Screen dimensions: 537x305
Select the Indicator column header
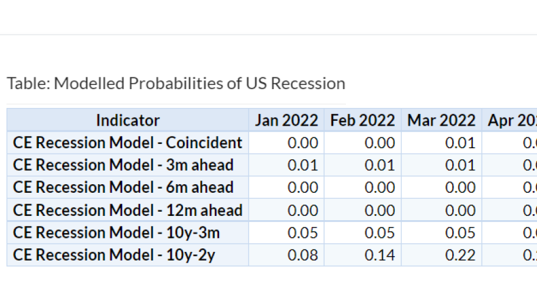pyautogui.click(x=128, y=120)
